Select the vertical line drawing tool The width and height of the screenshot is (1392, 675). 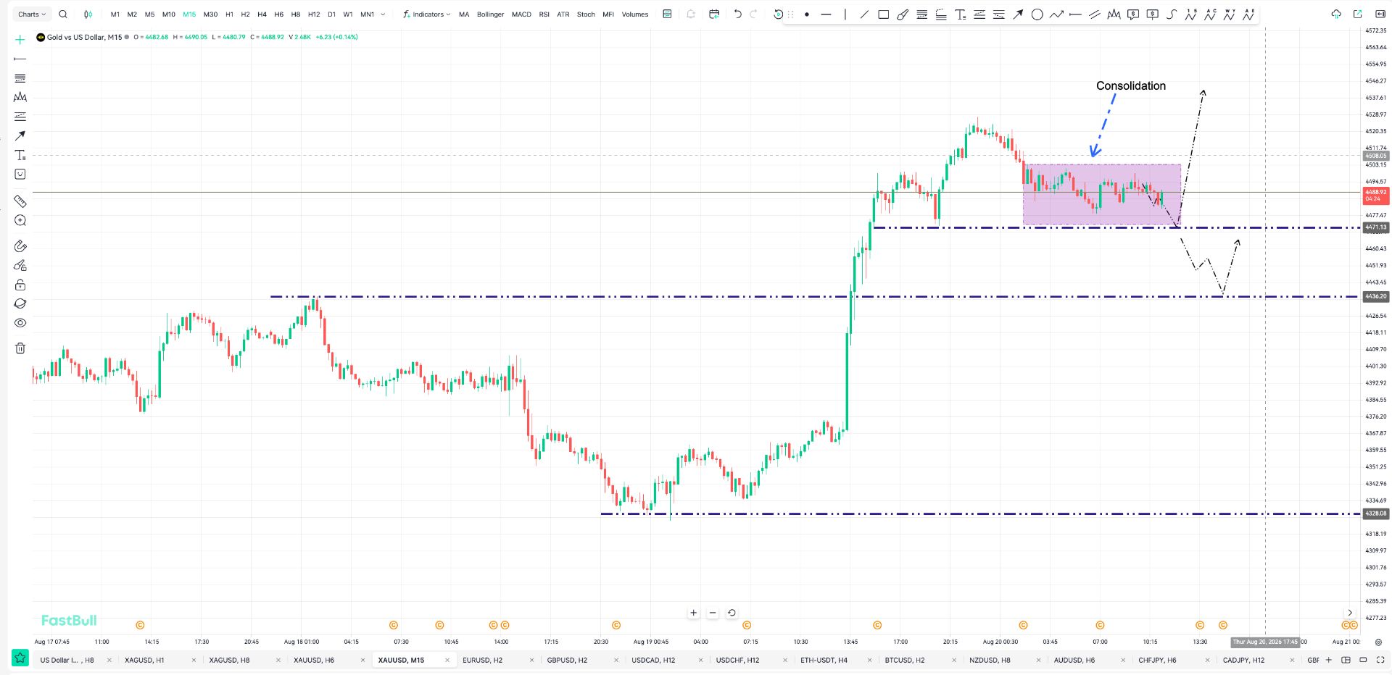click(845, 14)
